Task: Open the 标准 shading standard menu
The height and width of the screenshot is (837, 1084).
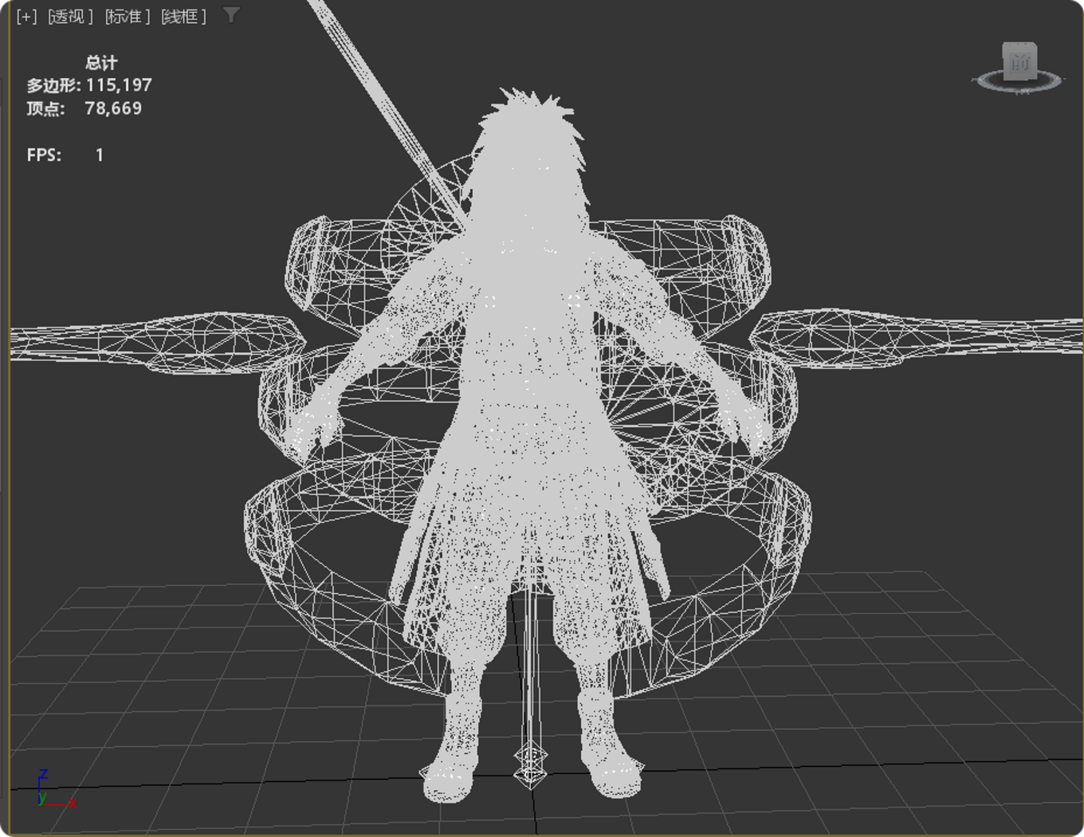Action: click(x=128, y=16)
